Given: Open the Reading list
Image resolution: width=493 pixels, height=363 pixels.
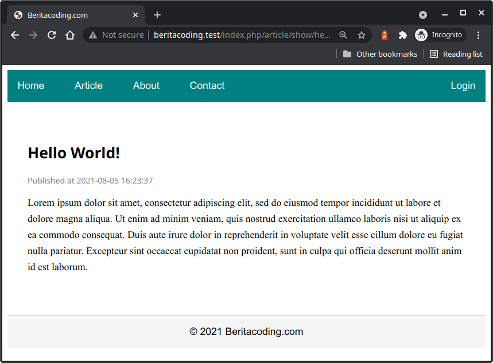Looking at the screenshot, I should click(456, 54).
